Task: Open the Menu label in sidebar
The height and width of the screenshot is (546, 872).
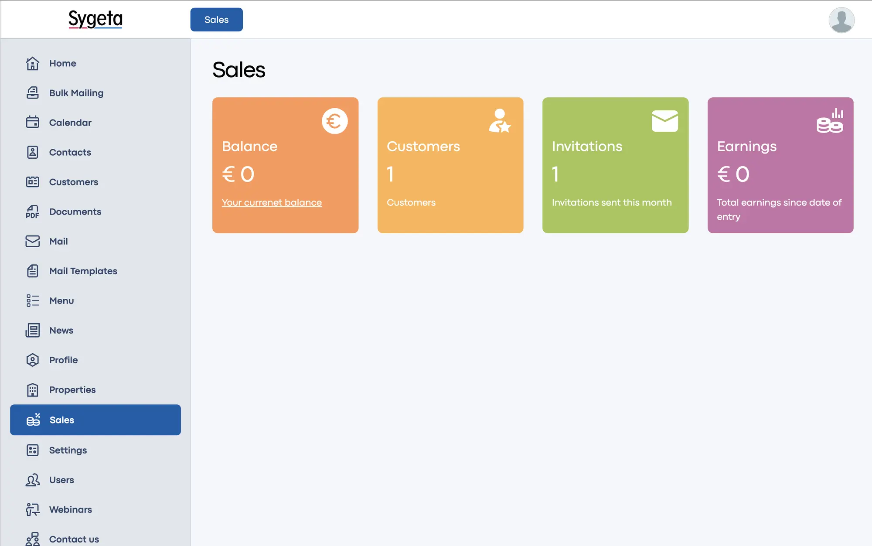Action: pyautogui.click(x=61, y=300)
